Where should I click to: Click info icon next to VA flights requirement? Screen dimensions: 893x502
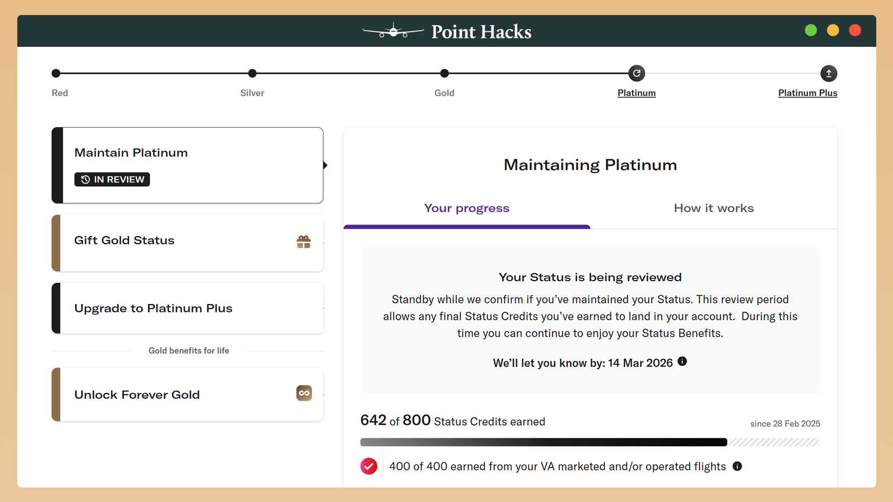[737, 466]
